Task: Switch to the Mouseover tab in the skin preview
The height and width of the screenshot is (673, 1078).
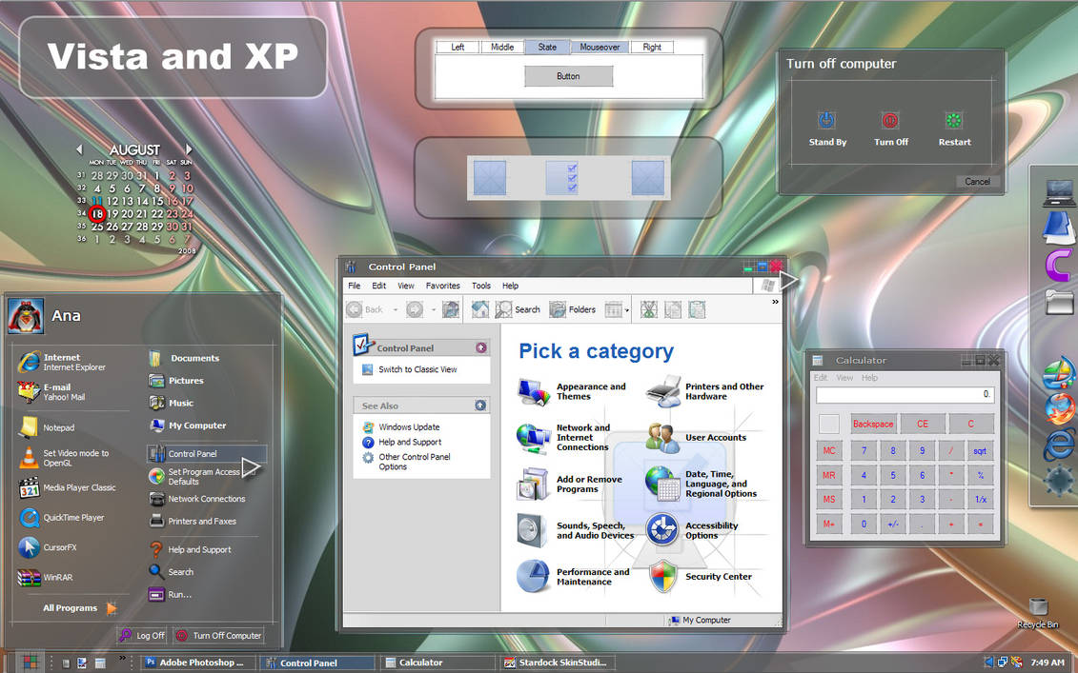Action: click(600, 47)
